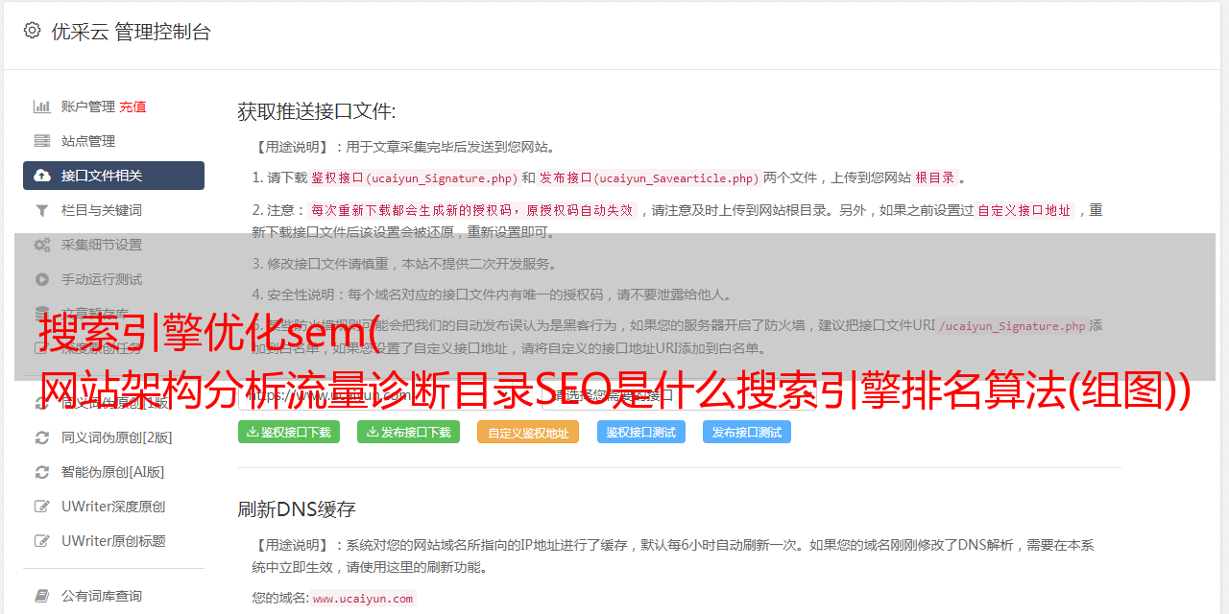The image size is (1229, 614).
Task: Click the filter icon for 栏目与关键词
Action: pos(42,210)
